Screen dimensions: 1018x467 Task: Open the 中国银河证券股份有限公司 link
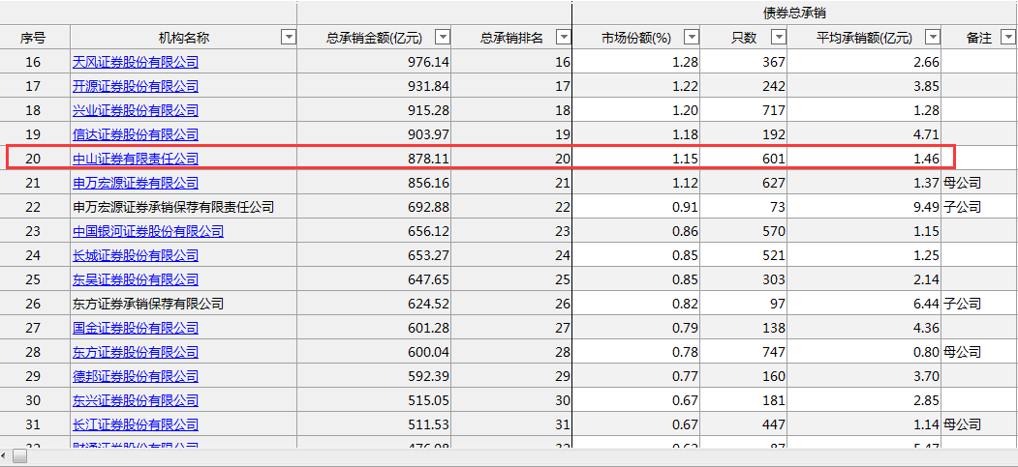(148, 231)
